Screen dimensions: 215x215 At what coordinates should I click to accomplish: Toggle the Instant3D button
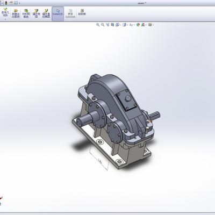tap(58, 14)
